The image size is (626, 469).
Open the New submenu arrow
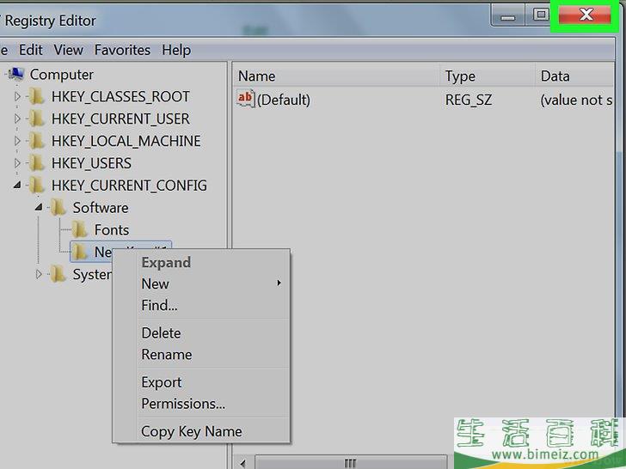coord(279,283)
